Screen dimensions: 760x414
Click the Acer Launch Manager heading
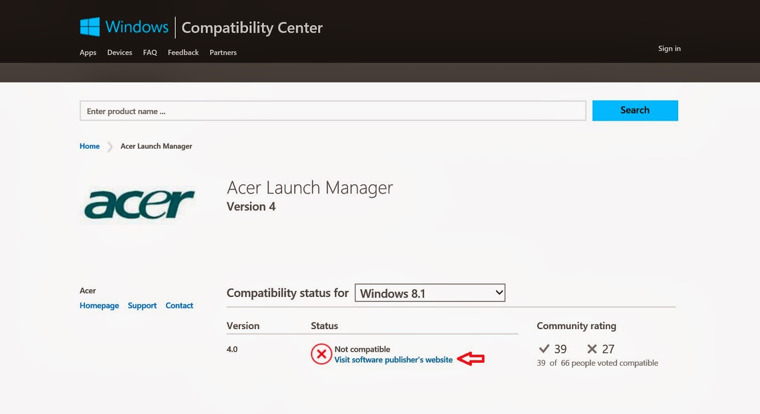pos(310,188)
